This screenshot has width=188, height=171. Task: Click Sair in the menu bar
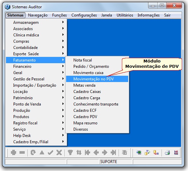pyautogui.click(x=167, y=15)
